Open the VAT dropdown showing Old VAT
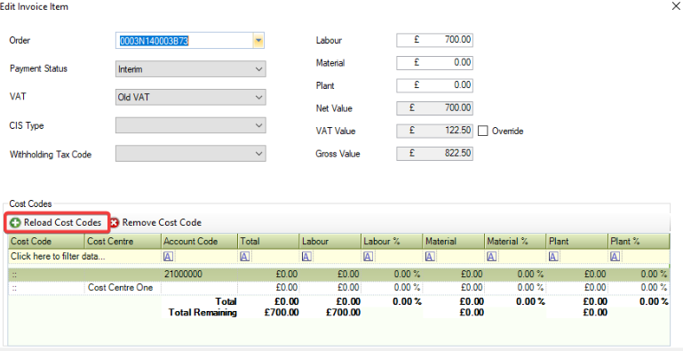The image size is (683, 351). click(x=191, y=97)
